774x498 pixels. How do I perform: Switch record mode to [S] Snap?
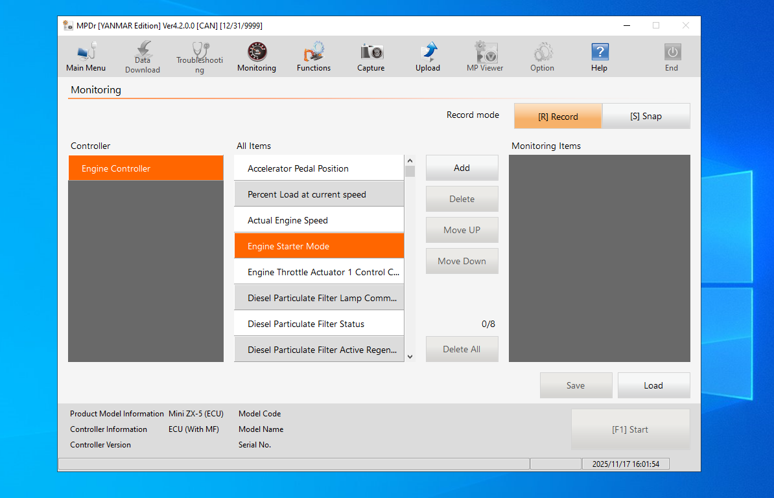646,117
